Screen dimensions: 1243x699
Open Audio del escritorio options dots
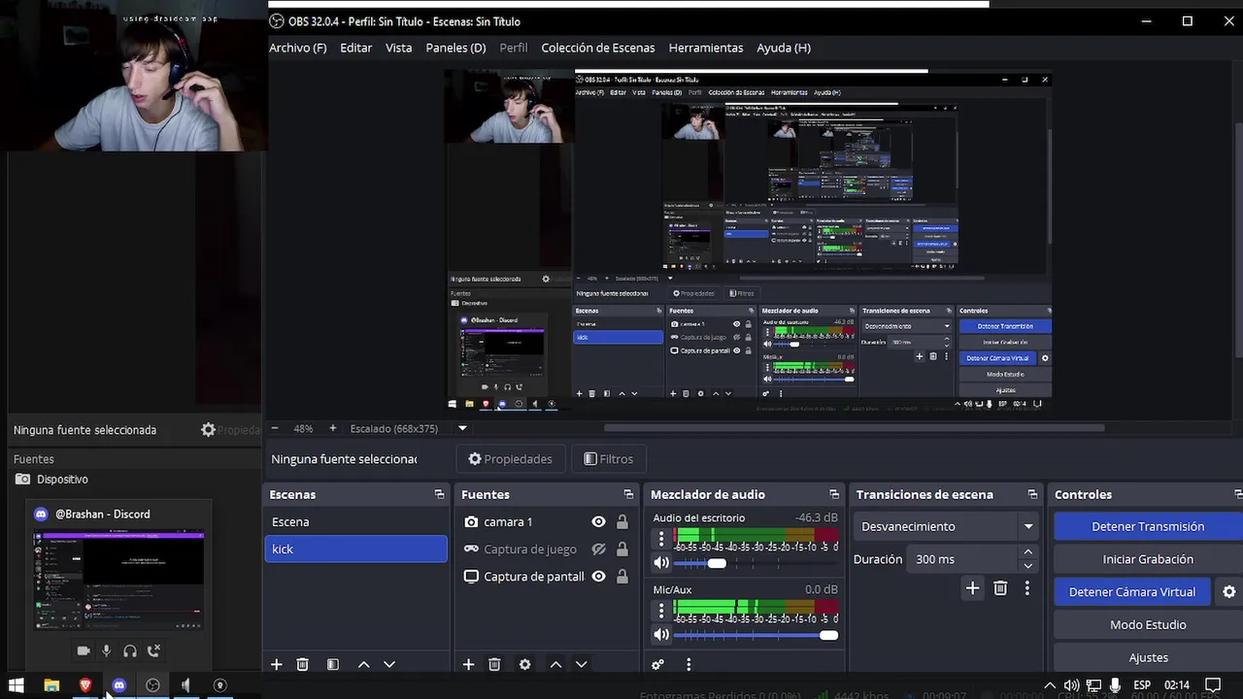pos(661,539)
